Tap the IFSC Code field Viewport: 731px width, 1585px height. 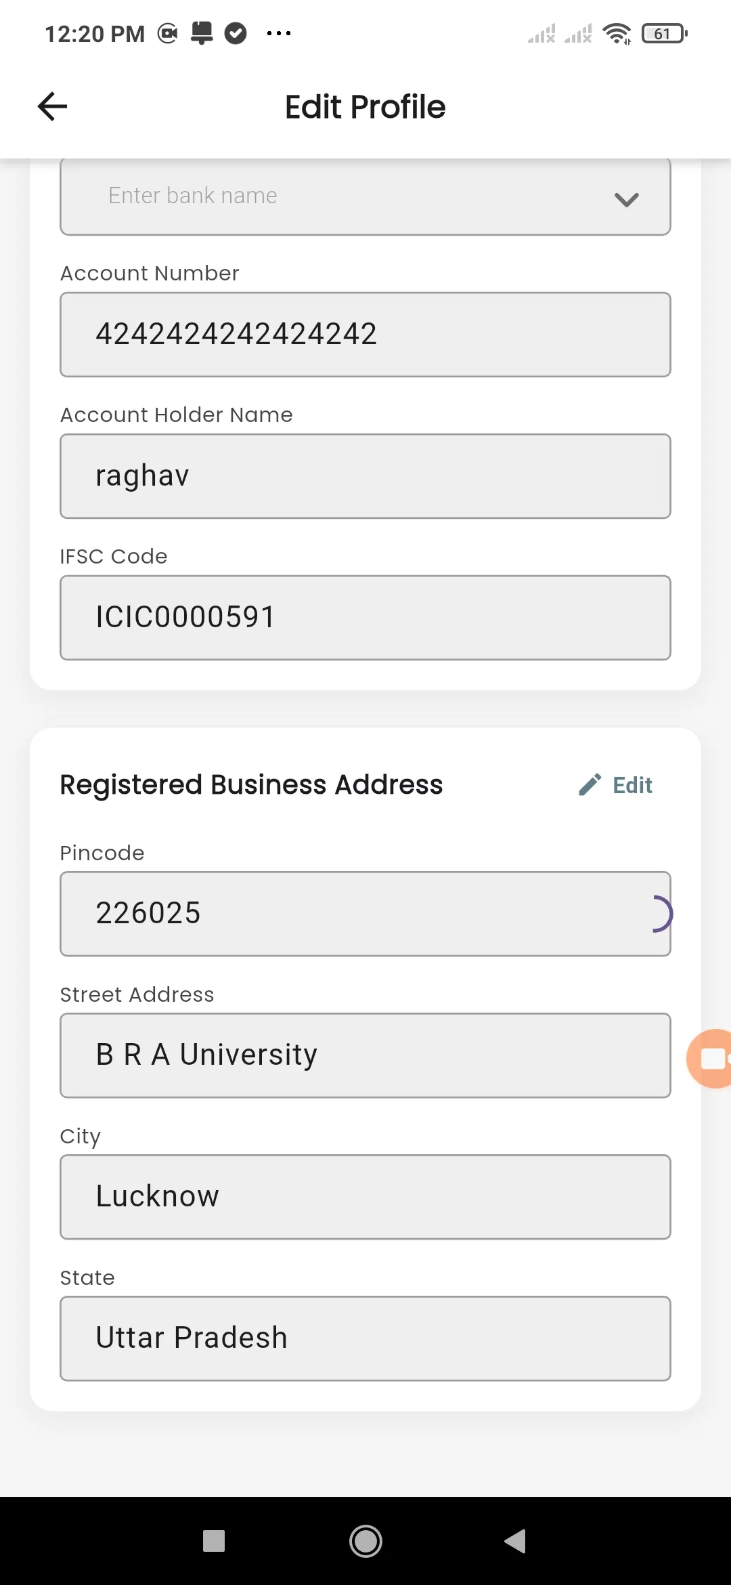[x=365, y=618]
